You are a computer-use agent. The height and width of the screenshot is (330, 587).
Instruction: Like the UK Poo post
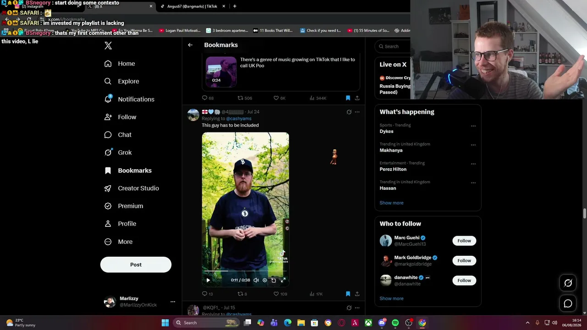pos(279,98)
